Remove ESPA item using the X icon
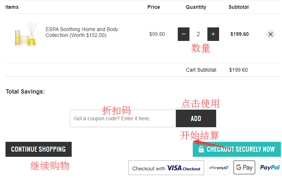Image resolution: width=282 pixels, height=178 pixels. point(271,34)
